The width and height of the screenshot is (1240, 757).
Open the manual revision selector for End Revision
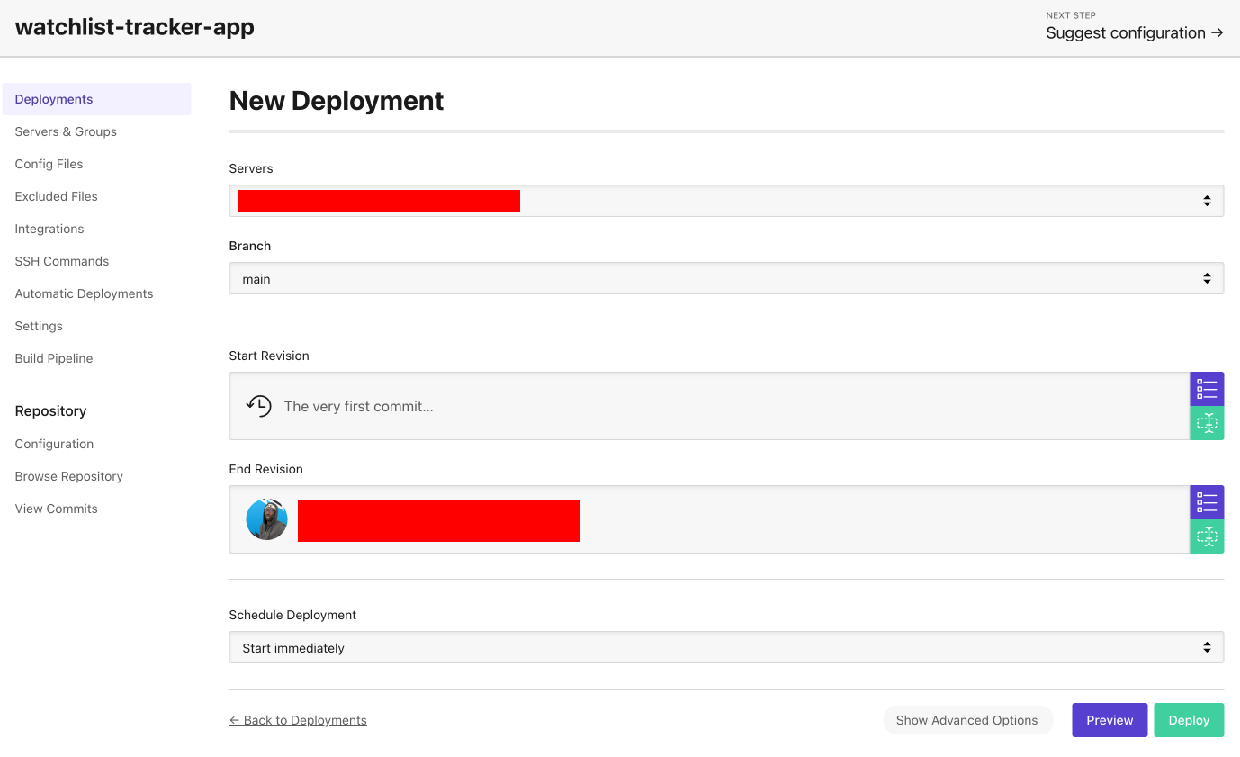pos(1207,536)
